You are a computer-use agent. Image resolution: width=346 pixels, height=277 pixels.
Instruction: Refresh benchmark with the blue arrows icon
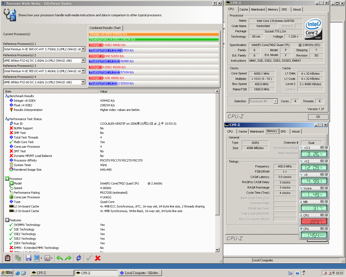[x=79, y=258]
